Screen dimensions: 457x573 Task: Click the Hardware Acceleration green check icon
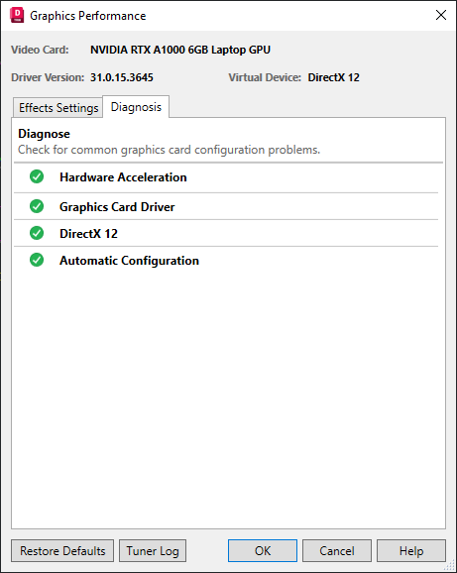click(x=37, y=176)
